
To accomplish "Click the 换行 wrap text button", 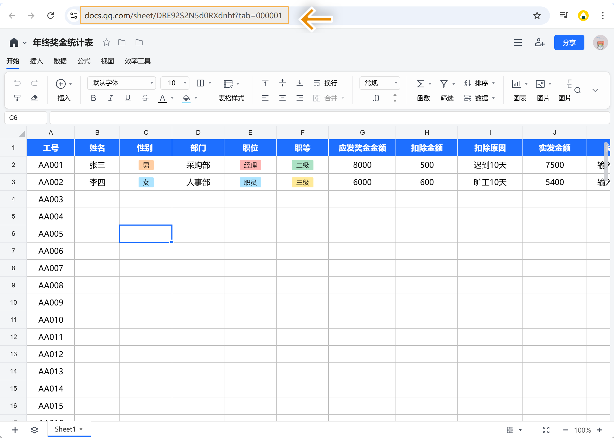I will (x=325, y=83).
